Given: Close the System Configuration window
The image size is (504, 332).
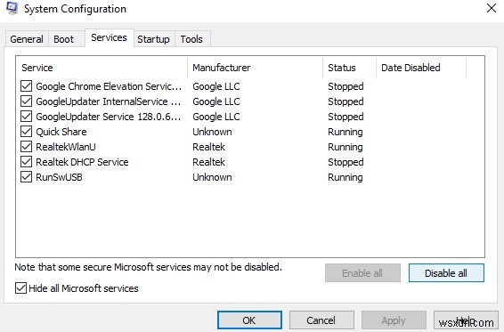Looking at the screenshot, I should point(492,8).
